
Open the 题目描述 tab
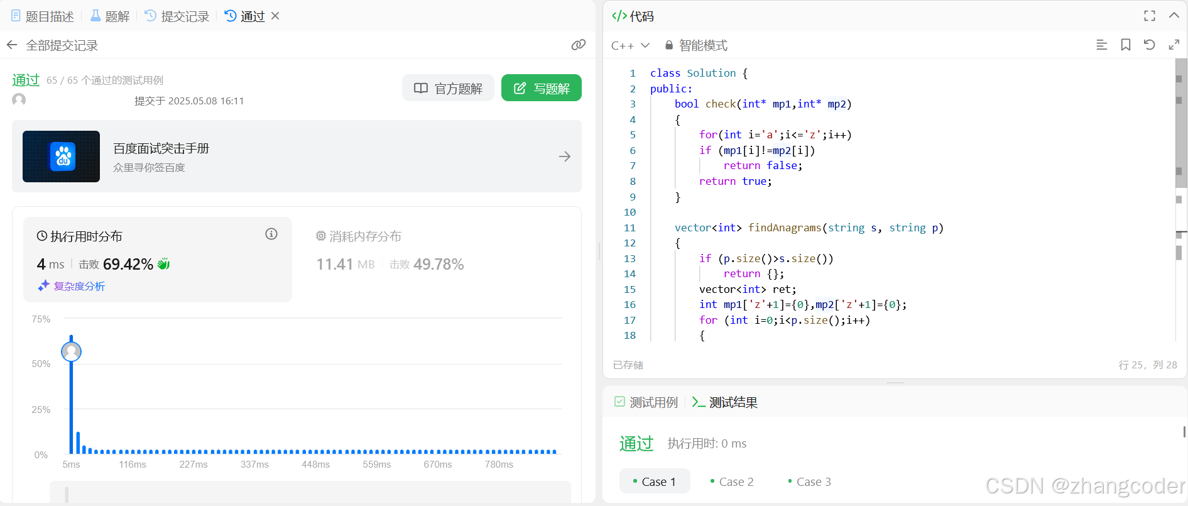[x=43, y=16]
